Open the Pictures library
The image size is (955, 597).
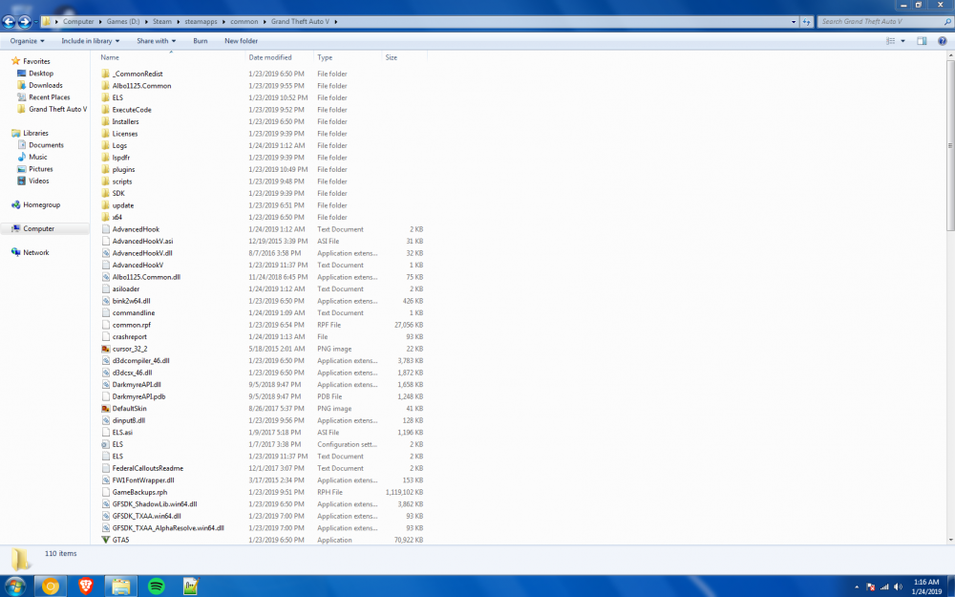(x=41, y=169)
